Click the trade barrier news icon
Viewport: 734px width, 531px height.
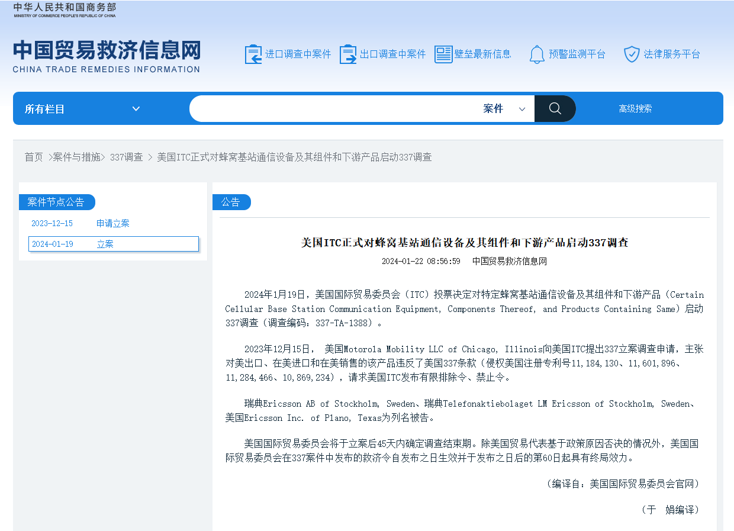coord(443,54)
